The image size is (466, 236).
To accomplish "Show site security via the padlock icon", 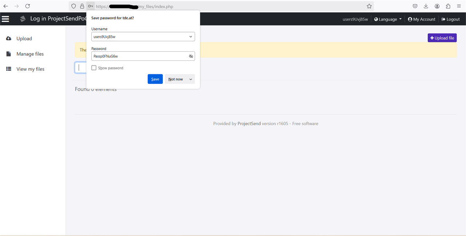I will coord(82,6).
